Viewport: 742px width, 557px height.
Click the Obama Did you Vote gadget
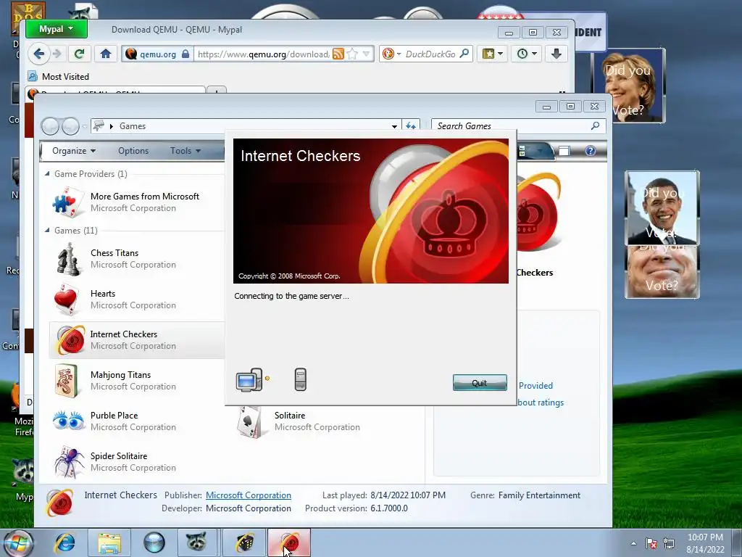click(662, 208)
